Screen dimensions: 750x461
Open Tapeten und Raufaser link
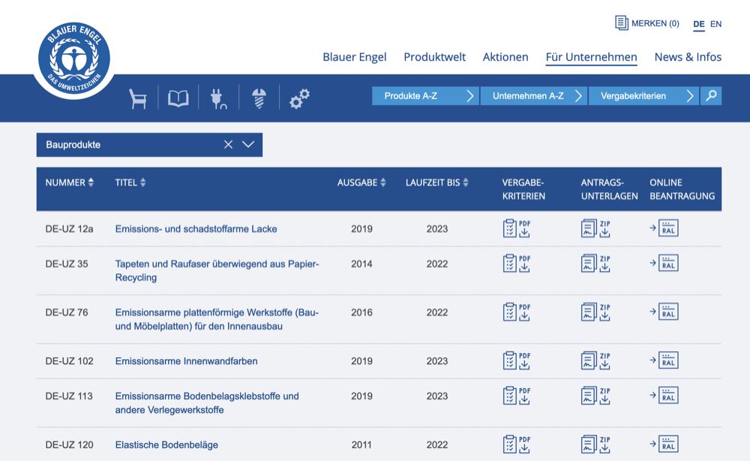(217, 270)
